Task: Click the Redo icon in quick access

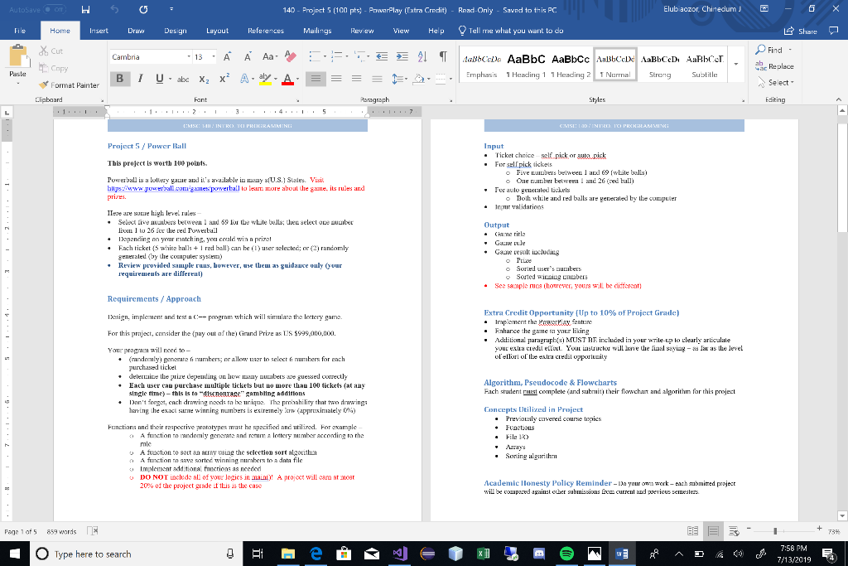Action: point(142,10)
